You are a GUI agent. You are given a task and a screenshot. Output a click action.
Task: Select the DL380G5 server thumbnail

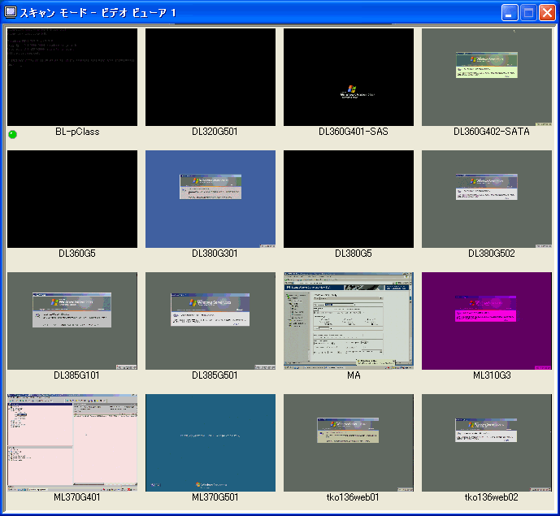(349, 199)
